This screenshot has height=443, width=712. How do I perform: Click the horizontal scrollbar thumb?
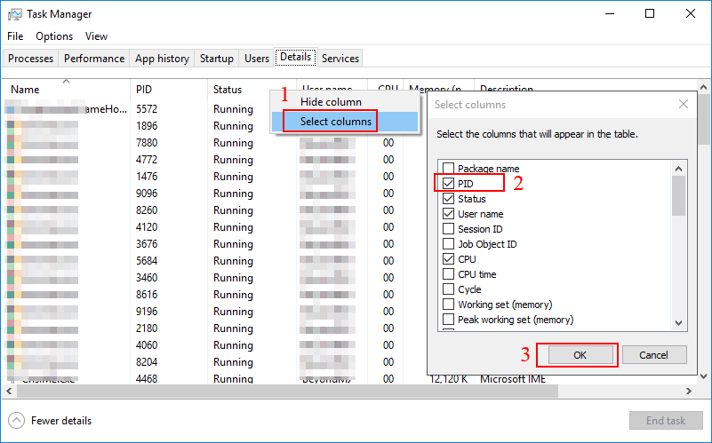point(287,391)
